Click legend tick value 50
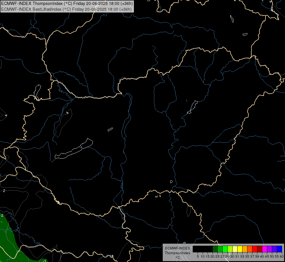Image resolution: width=285 pixels, height=262 pixels. click(272, 256)
